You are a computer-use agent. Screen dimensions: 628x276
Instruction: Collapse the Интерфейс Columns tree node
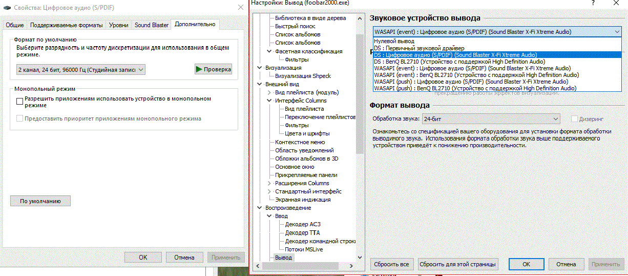[x=269, y=101]
